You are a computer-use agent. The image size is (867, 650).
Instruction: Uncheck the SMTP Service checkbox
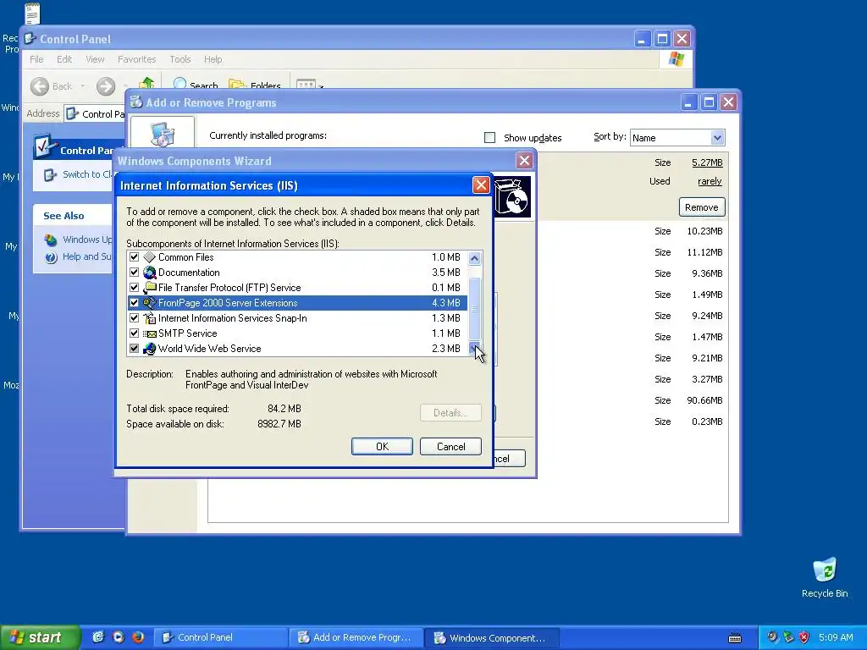tap(135, 333)
